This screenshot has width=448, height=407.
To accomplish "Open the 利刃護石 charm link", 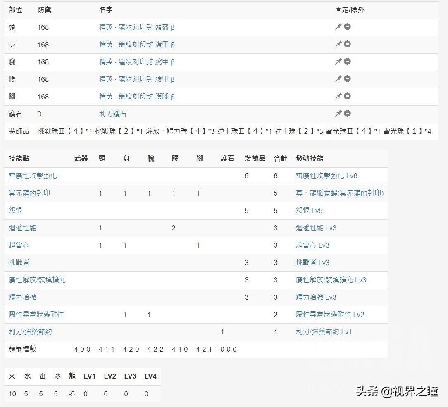I will pos(112,114).
